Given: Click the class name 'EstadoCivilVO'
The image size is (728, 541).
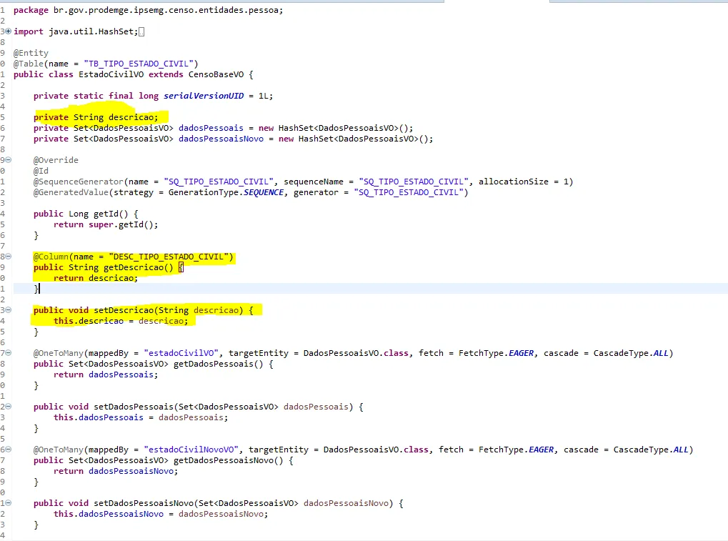Looking at the screenshot, I should pos(111,74).
